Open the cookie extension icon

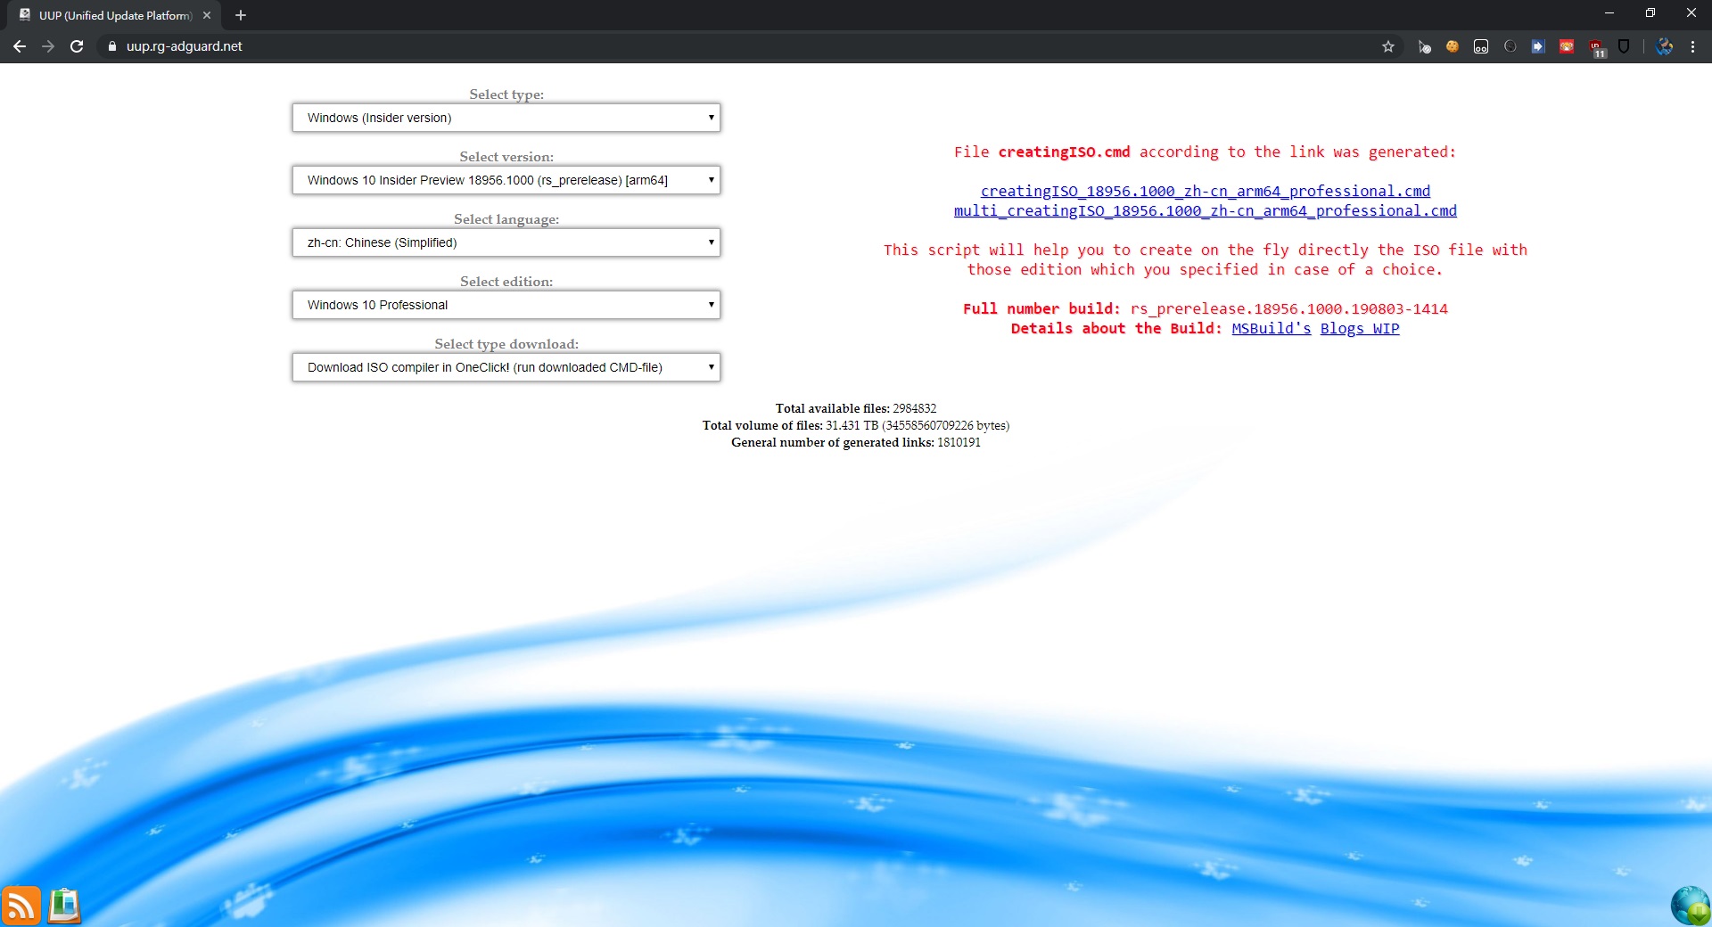coord(1453,46)
